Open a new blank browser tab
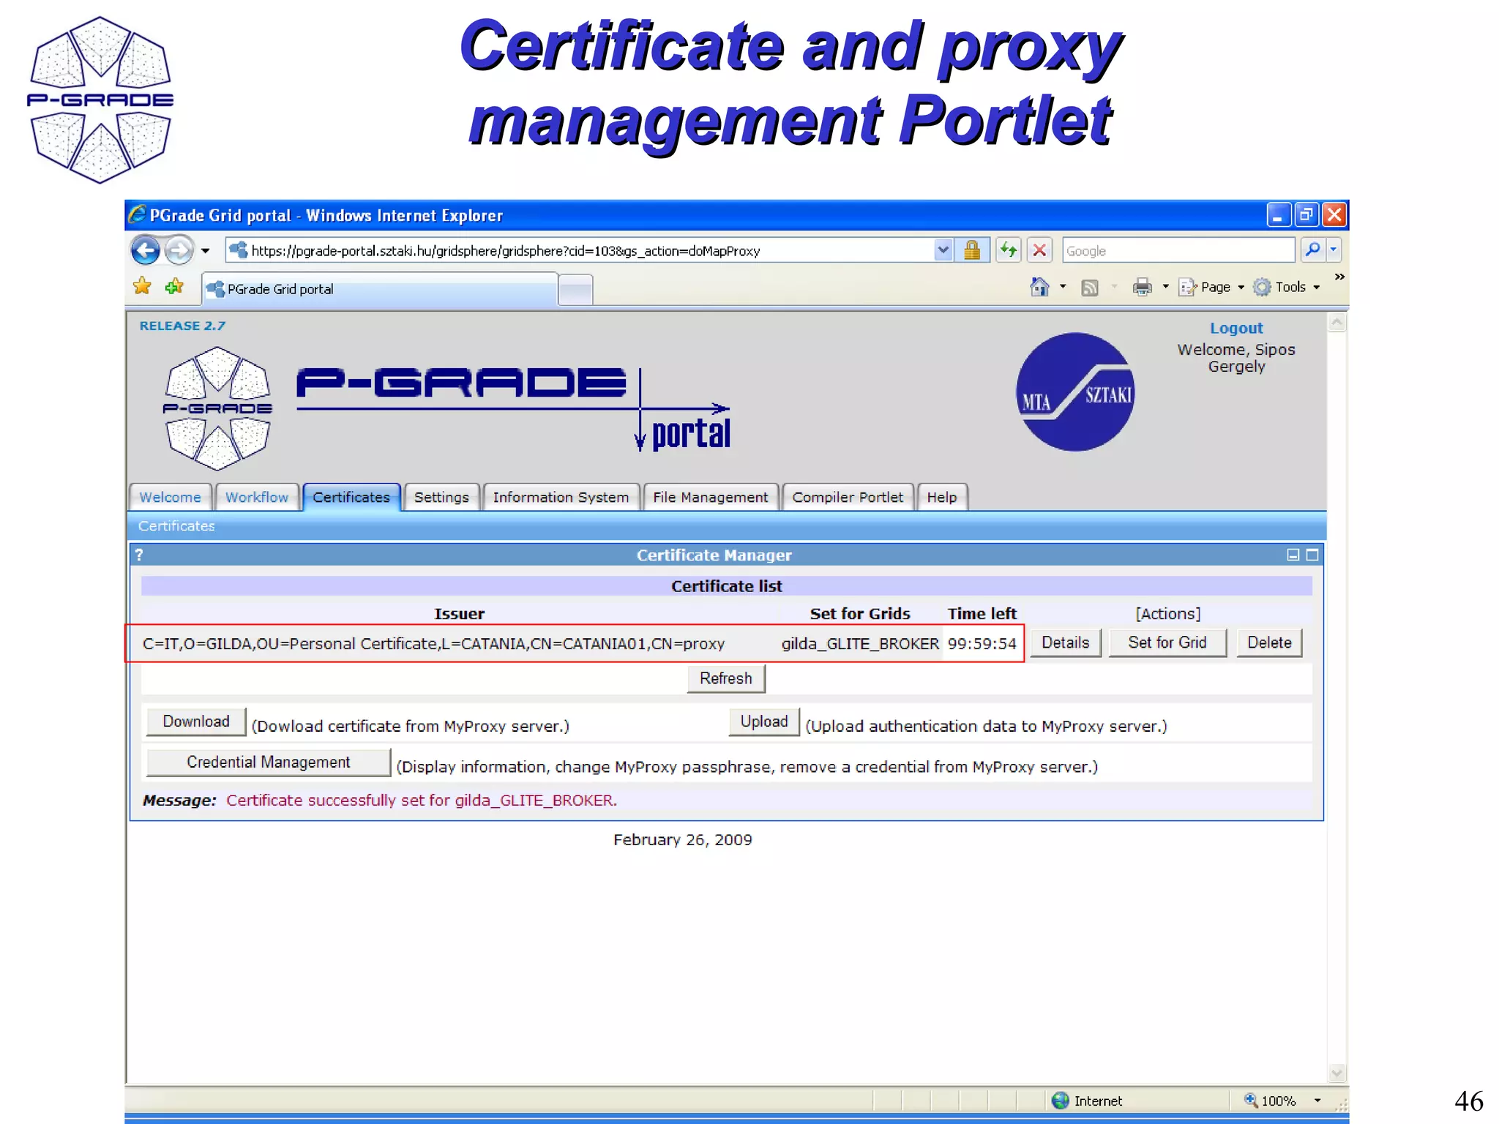 576,290
